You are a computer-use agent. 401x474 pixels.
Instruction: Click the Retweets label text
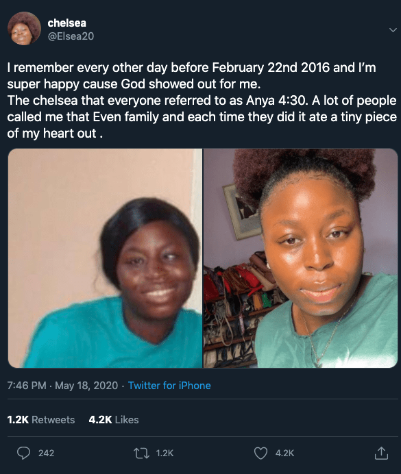click(53, 420)
